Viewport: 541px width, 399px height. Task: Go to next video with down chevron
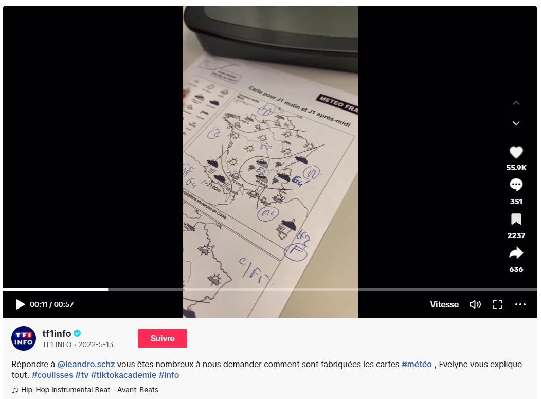516,123
